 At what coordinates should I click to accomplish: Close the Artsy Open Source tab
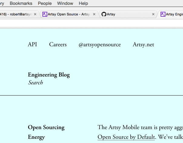coord(94,14)
